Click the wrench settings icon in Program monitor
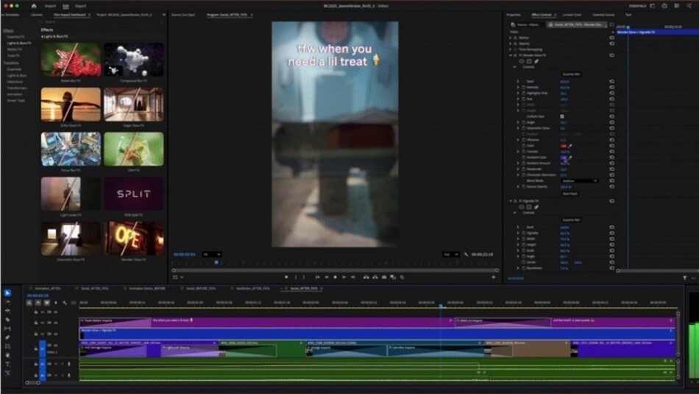Viewport: 699px width, 394px height. (x=466, y=254)
